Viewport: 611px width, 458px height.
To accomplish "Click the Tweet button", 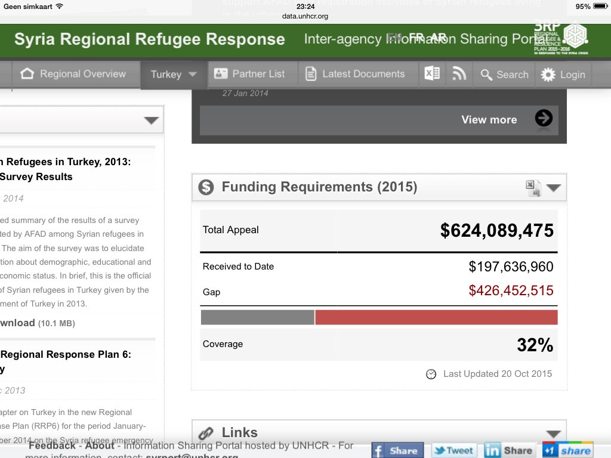I will point(454,450).
